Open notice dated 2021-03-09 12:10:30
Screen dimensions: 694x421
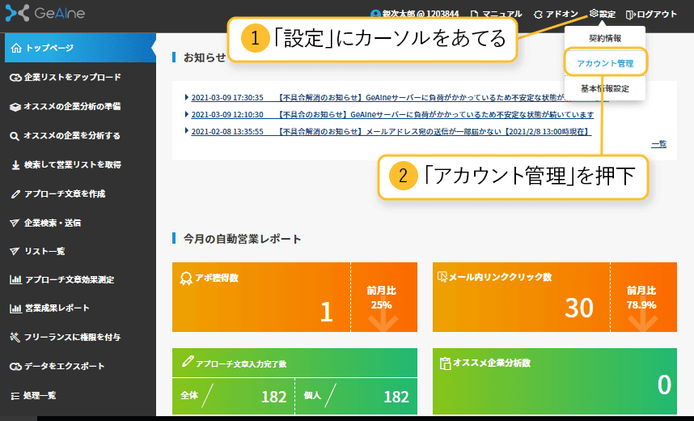(392, 115)
